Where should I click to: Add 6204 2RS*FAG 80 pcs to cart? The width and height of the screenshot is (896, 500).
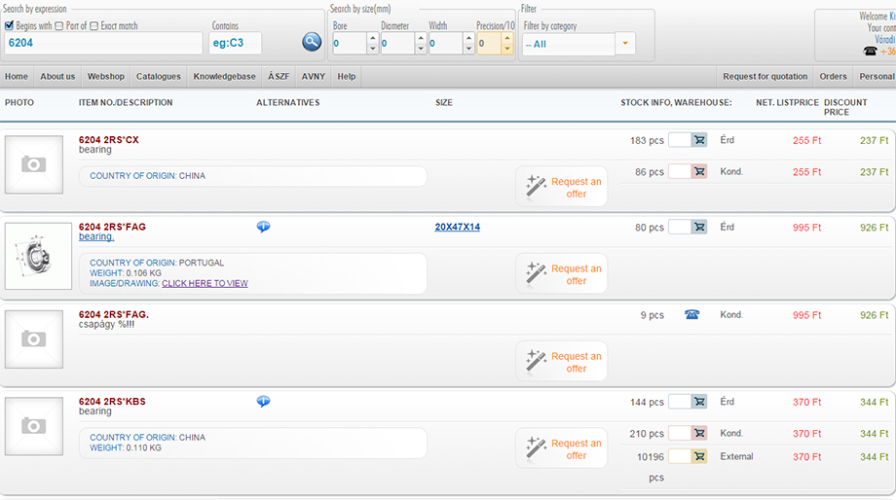click(x=698, y=227)
